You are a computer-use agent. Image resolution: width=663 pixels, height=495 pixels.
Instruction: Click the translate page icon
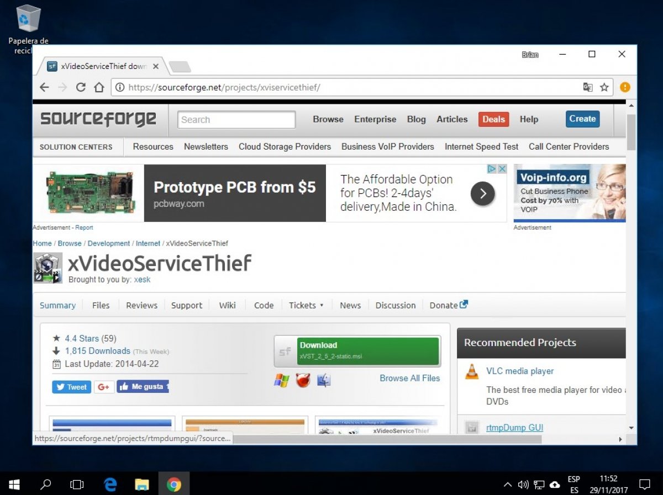pyautogui.click(x=588, y=87)
